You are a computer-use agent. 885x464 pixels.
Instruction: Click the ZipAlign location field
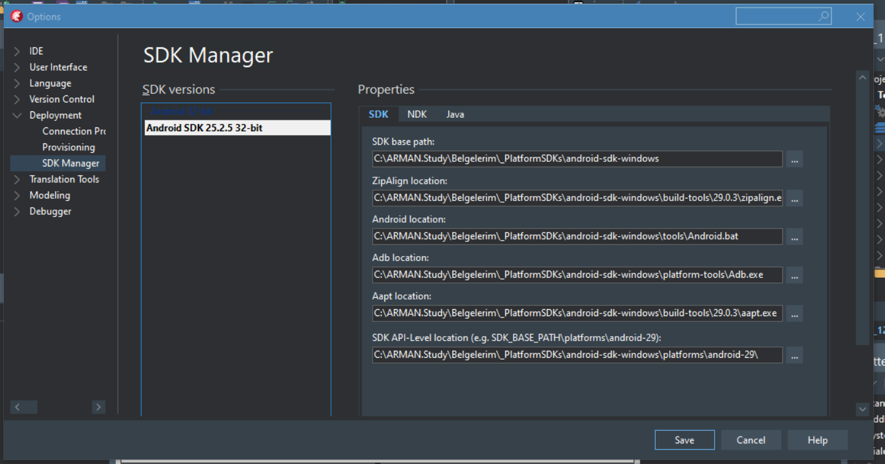[577, 198]
